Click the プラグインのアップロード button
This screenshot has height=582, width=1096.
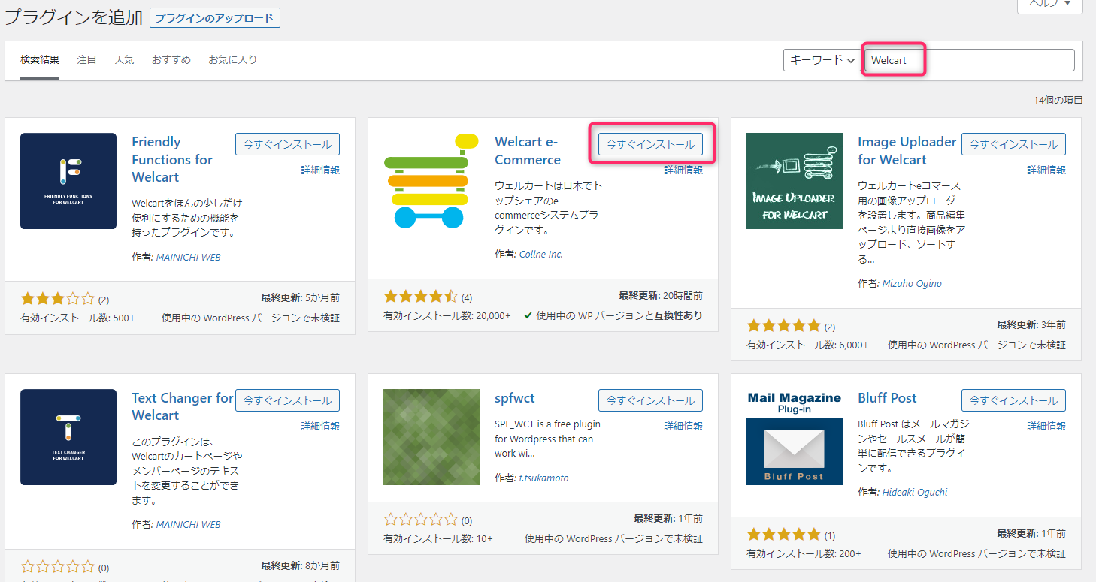[x=214, y=17]
